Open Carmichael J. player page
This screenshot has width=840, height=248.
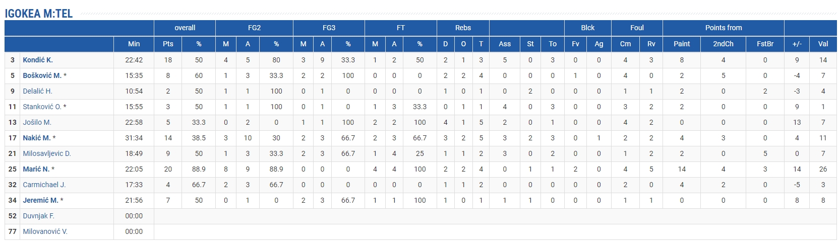pyautogui.click(x=44, y=185)
